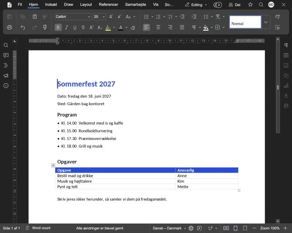
Task: Switch to the Referencer tab
Action: [x=108, y=4]
